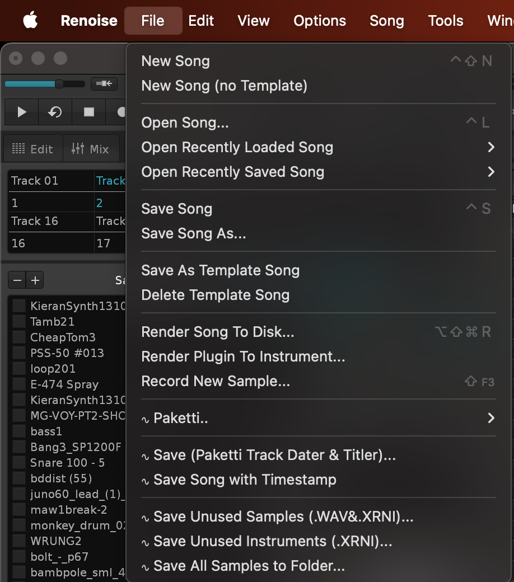
Task: Click the master volume slider handle
Action: [x=59, y=84]
